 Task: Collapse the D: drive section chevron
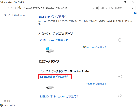click(120, 76)
